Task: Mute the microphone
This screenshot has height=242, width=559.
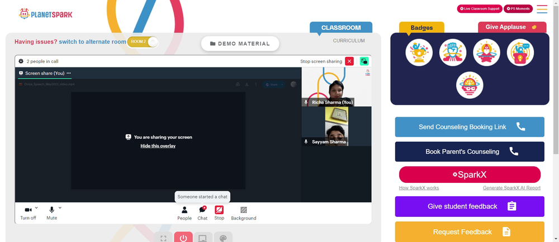Action: [x=51, y=213]
